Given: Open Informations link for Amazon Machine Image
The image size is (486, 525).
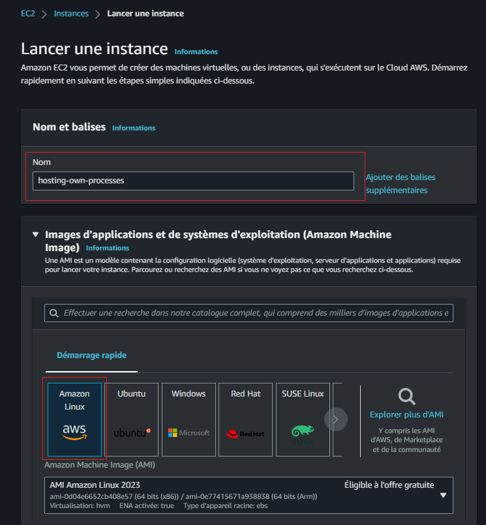Looking at the screenshot, I should click(108, 248).
